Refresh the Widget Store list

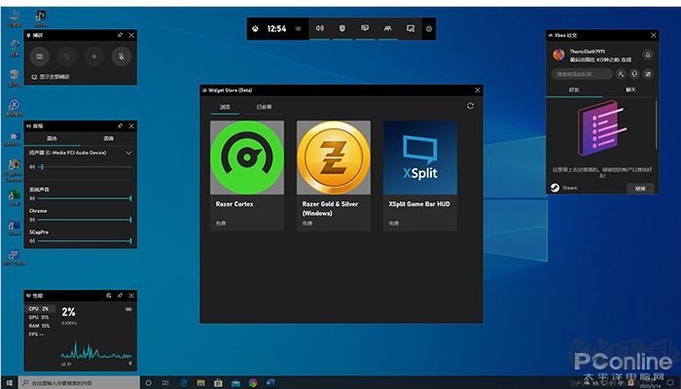(470, 106)
